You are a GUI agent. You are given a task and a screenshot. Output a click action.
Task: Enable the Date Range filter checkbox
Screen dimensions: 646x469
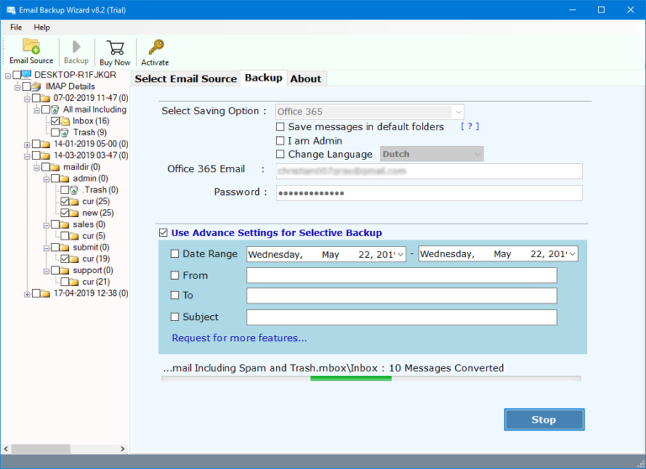(x=175, y=254)
